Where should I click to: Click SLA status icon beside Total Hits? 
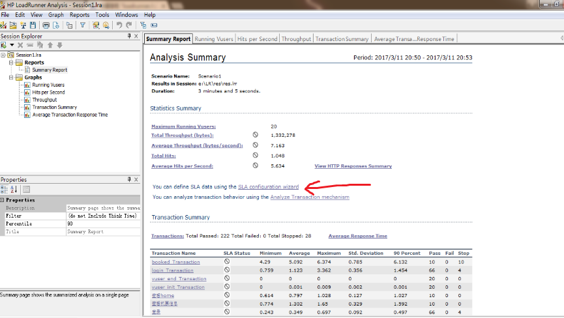tap(256, 155)
